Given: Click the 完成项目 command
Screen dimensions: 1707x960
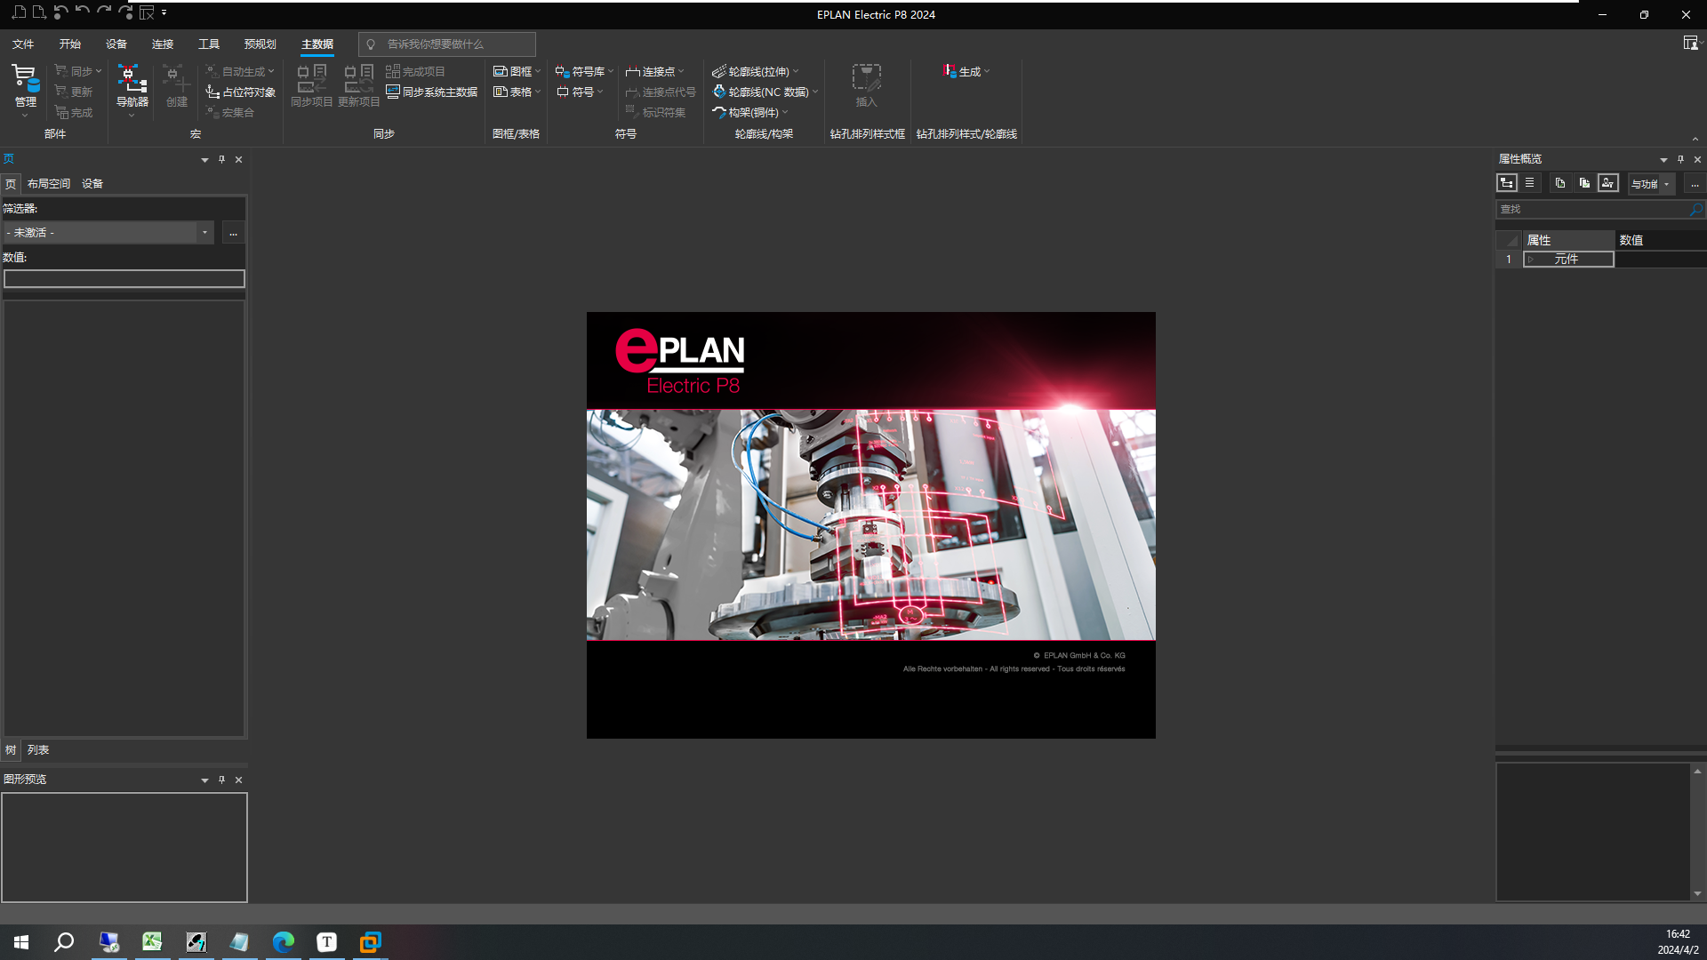Looking at the screenshot, I should tap(415, 71).
